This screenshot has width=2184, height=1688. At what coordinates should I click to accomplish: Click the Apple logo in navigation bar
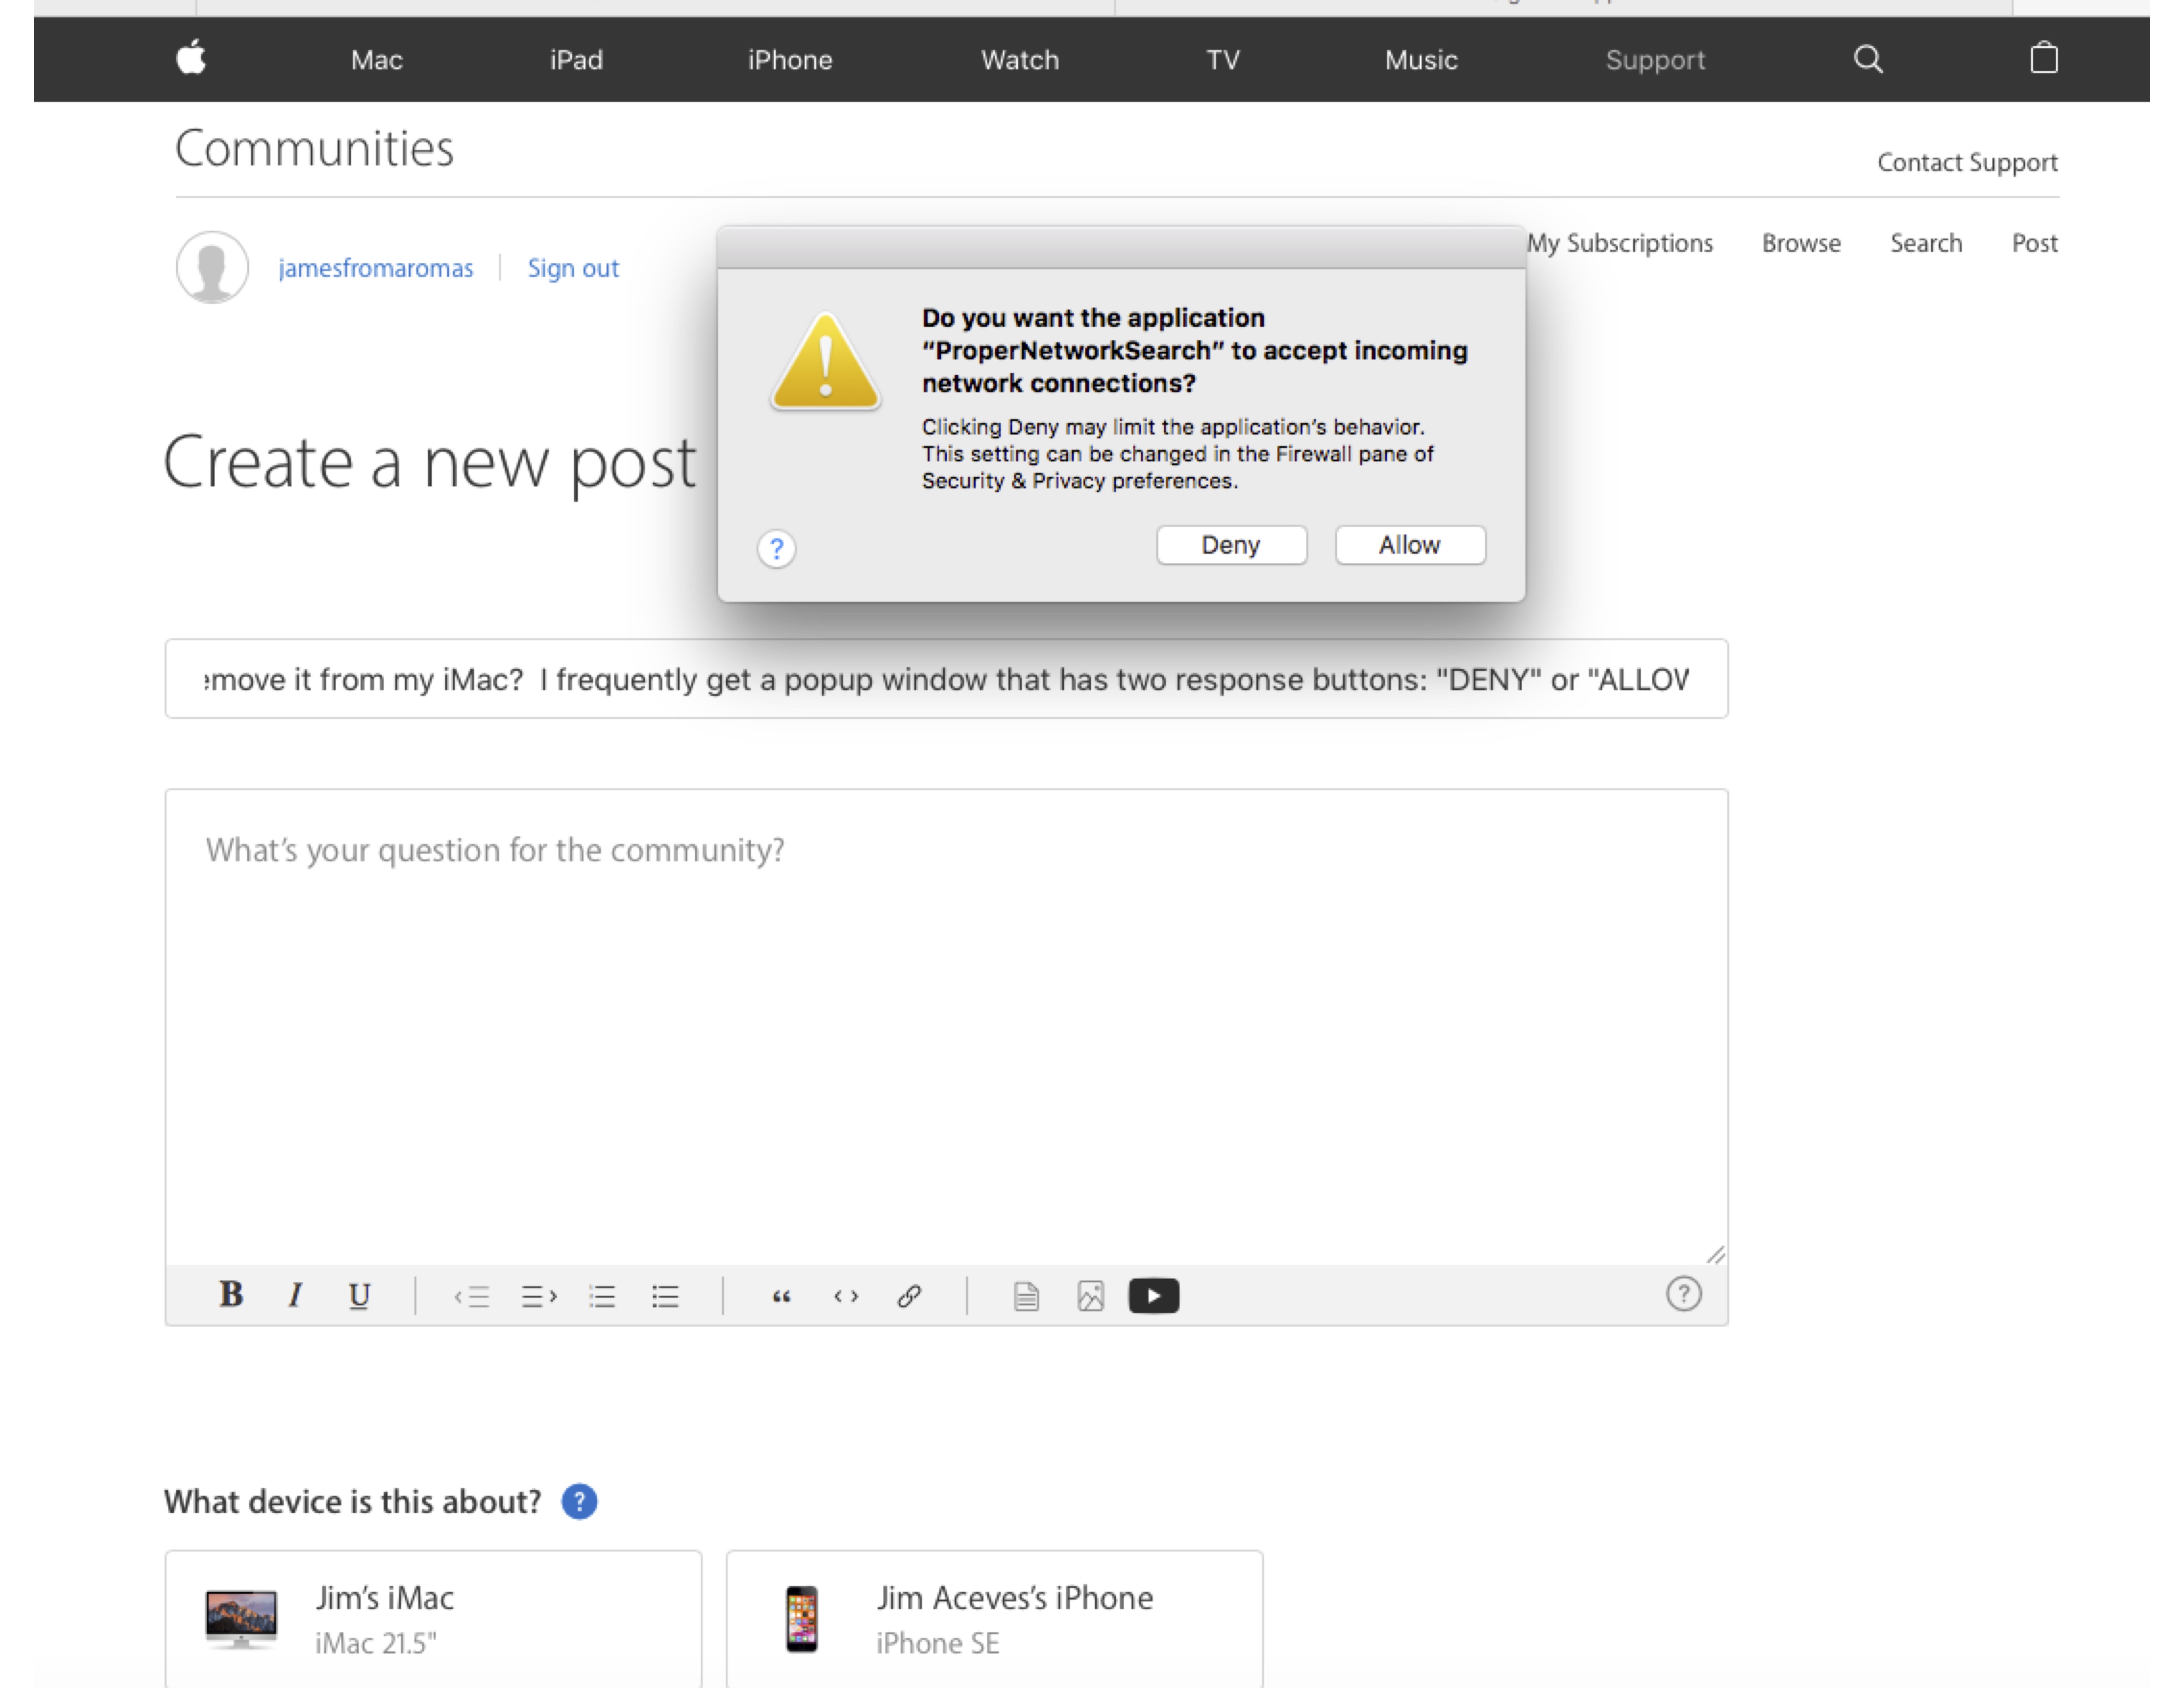point(191,58)
